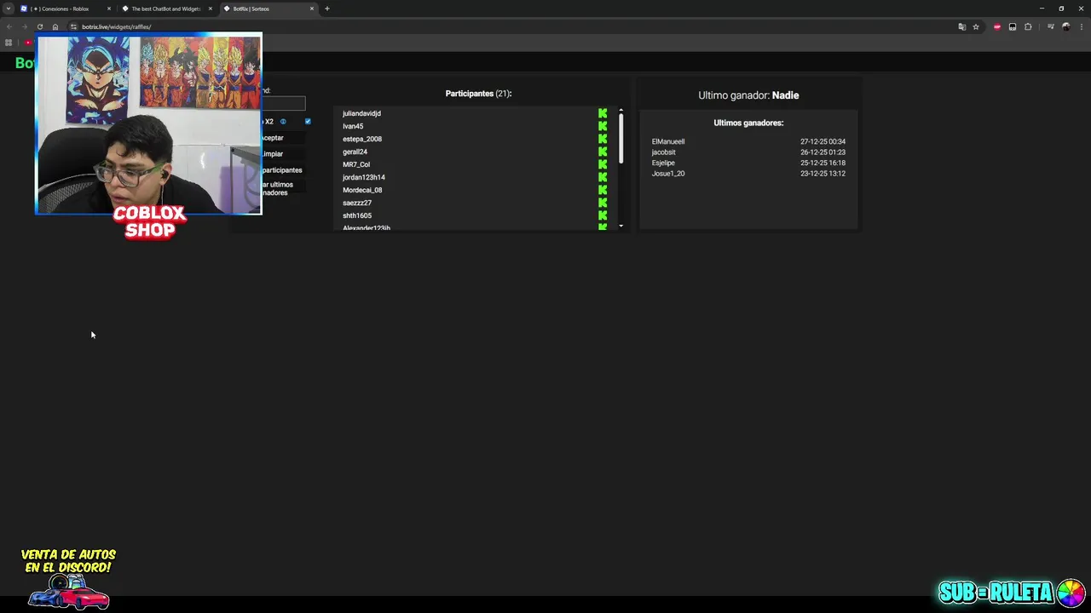
Task: Close the Conexiones - Roblox tab
Action: [x=109, y=9]
